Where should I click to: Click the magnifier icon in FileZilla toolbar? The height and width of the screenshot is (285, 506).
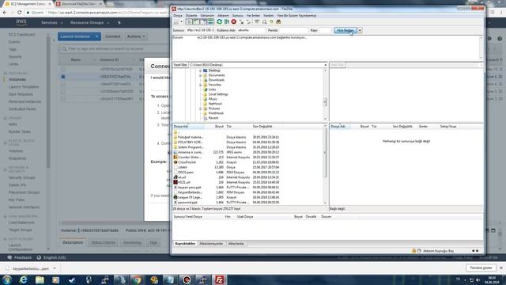(x=264, y=22)
